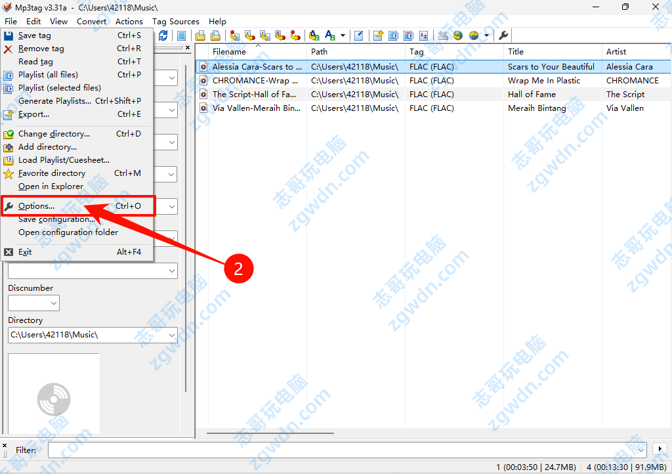Click the Export toolbar icon
Image resolution: width=672 pixels, height=474 pixels.
pos(378,35)
